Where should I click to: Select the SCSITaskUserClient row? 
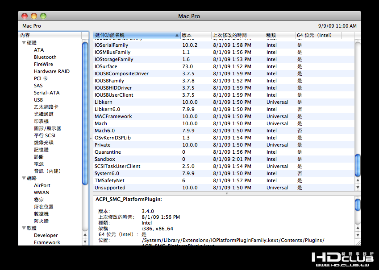click(x=224, y=166)
